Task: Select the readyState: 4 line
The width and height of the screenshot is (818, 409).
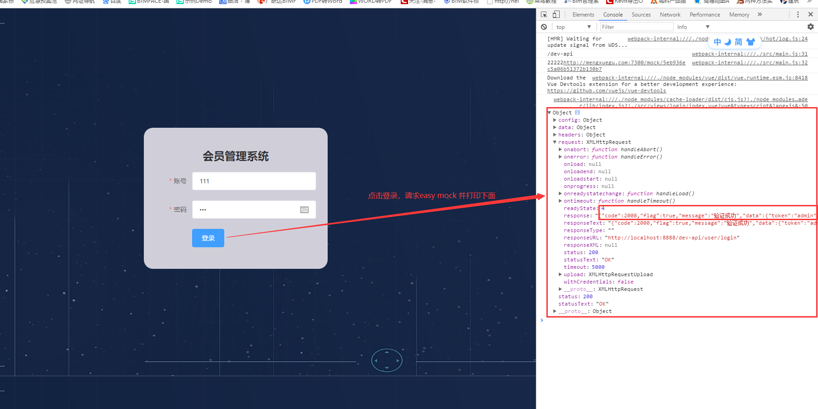Action: [x=584, y=208]
